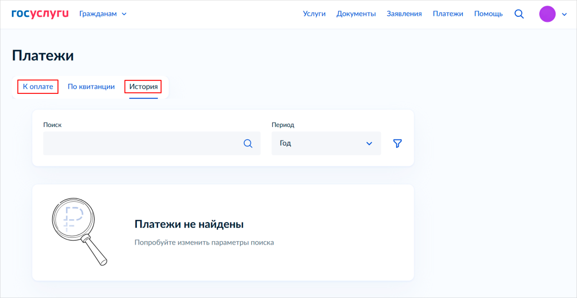
Task: Open the payment filter funnel icon
Action: pos(397,143)
